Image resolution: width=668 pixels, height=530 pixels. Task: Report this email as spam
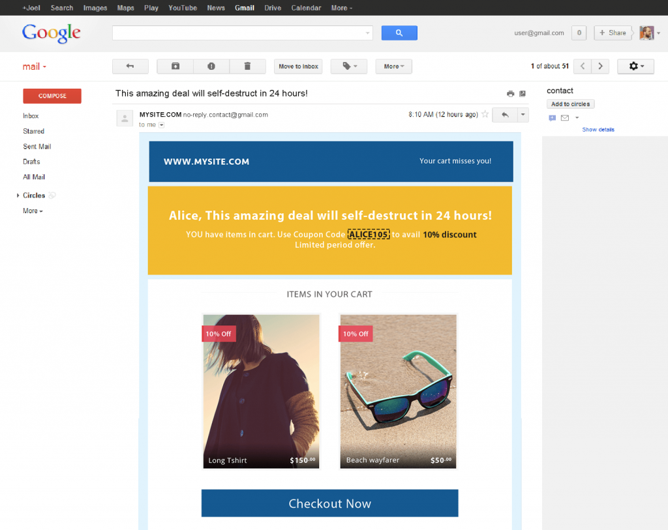211,66
